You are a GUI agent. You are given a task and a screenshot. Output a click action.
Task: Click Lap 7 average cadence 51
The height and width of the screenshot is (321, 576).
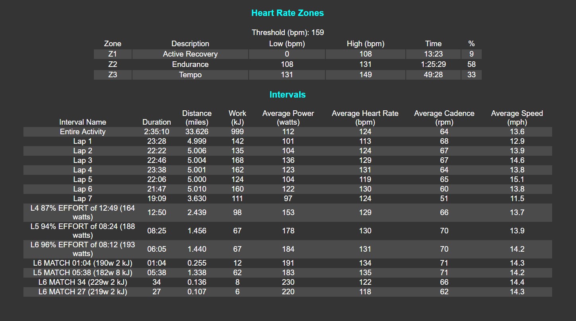444,199
